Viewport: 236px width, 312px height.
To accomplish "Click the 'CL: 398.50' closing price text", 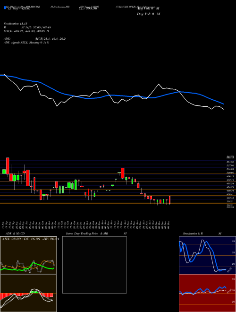I will (x=87, y=9).
